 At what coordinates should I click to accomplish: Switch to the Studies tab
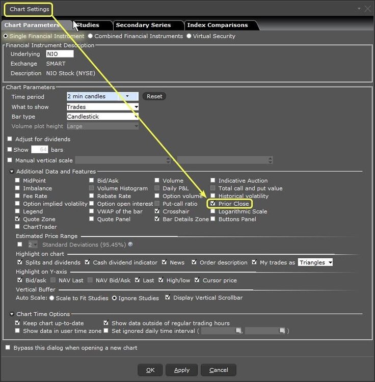[89, 25]
